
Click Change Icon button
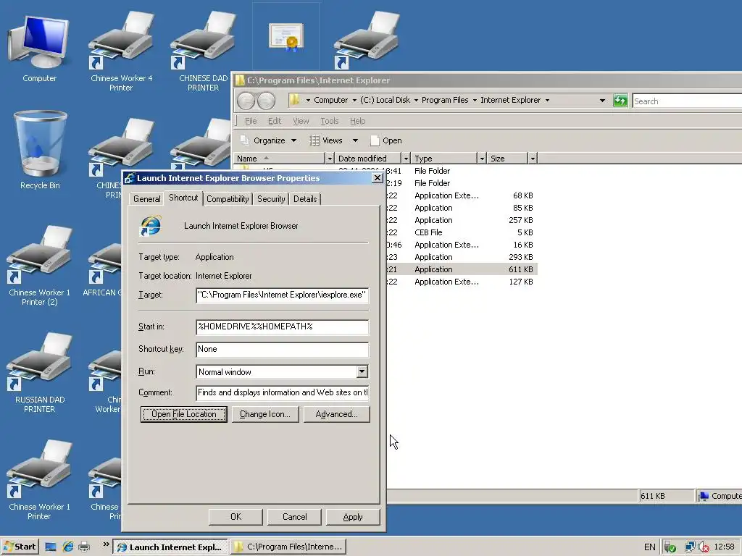(x=265, y=414)
